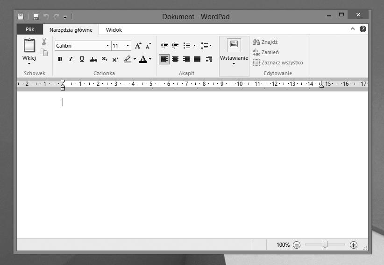Expand the Wklej paste options arrow

(x=29, y=64)
